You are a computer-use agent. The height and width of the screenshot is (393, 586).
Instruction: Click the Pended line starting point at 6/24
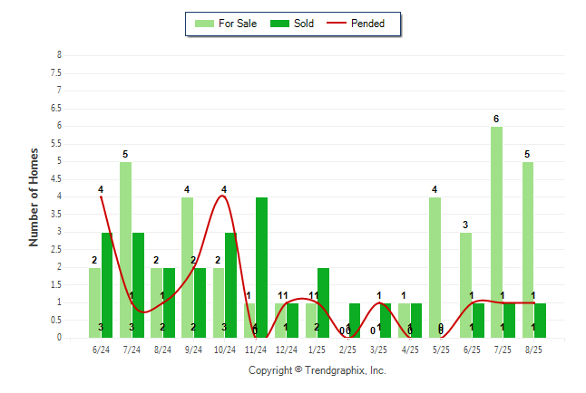pyautogui.click(x=102, y=197)
